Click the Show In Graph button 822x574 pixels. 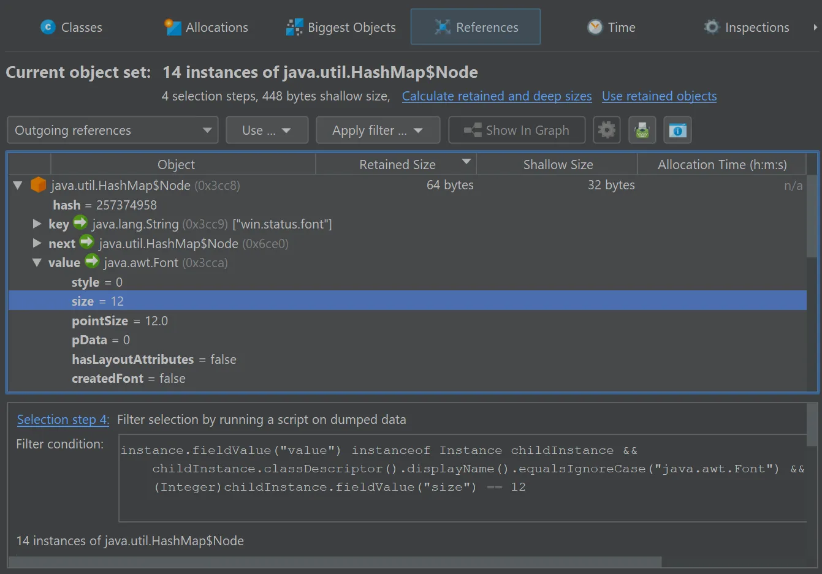(517, 130)
